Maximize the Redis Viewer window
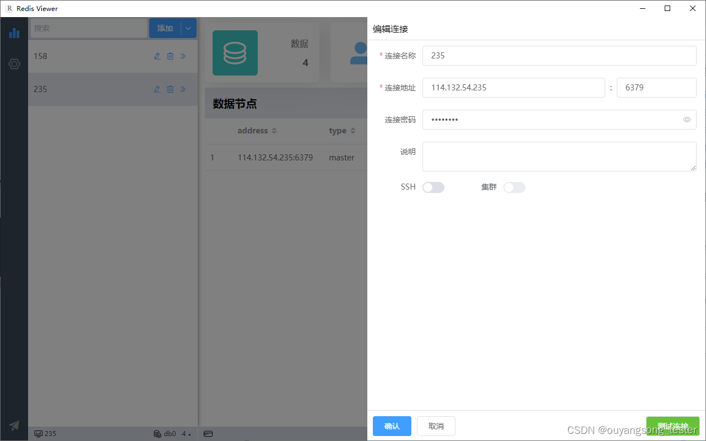This screenshot has width=706, height=441. 667,8
